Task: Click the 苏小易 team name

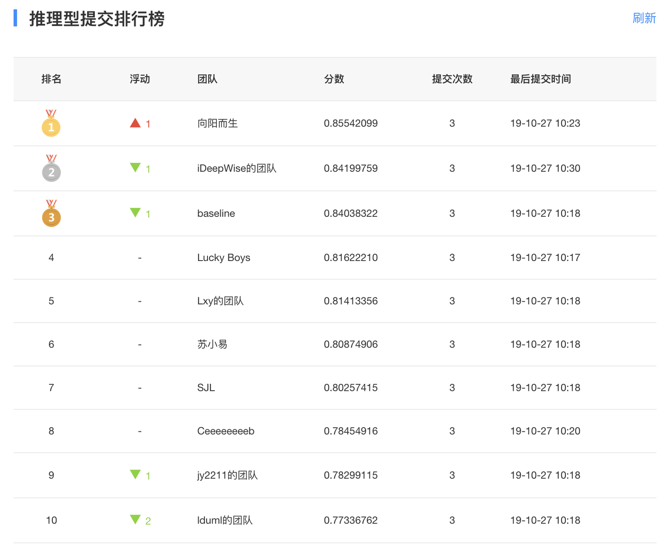Action: click(x=212, y=344)
